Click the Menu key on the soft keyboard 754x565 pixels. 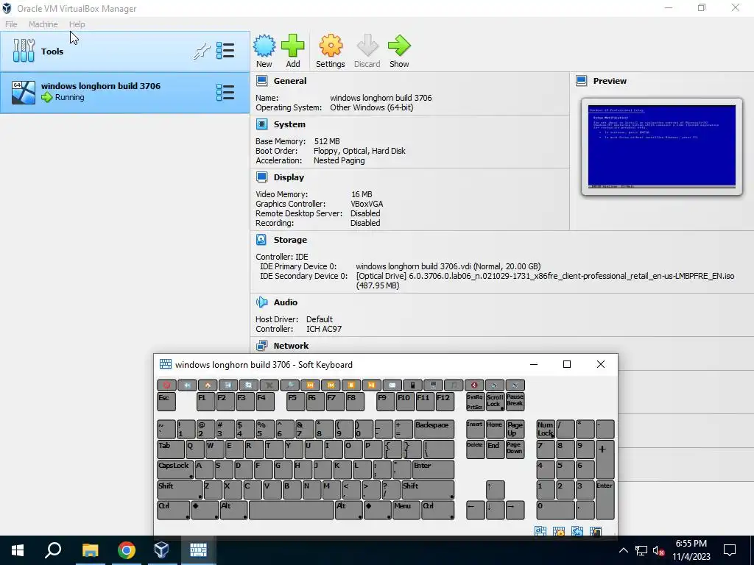click(x=406, y=510)
